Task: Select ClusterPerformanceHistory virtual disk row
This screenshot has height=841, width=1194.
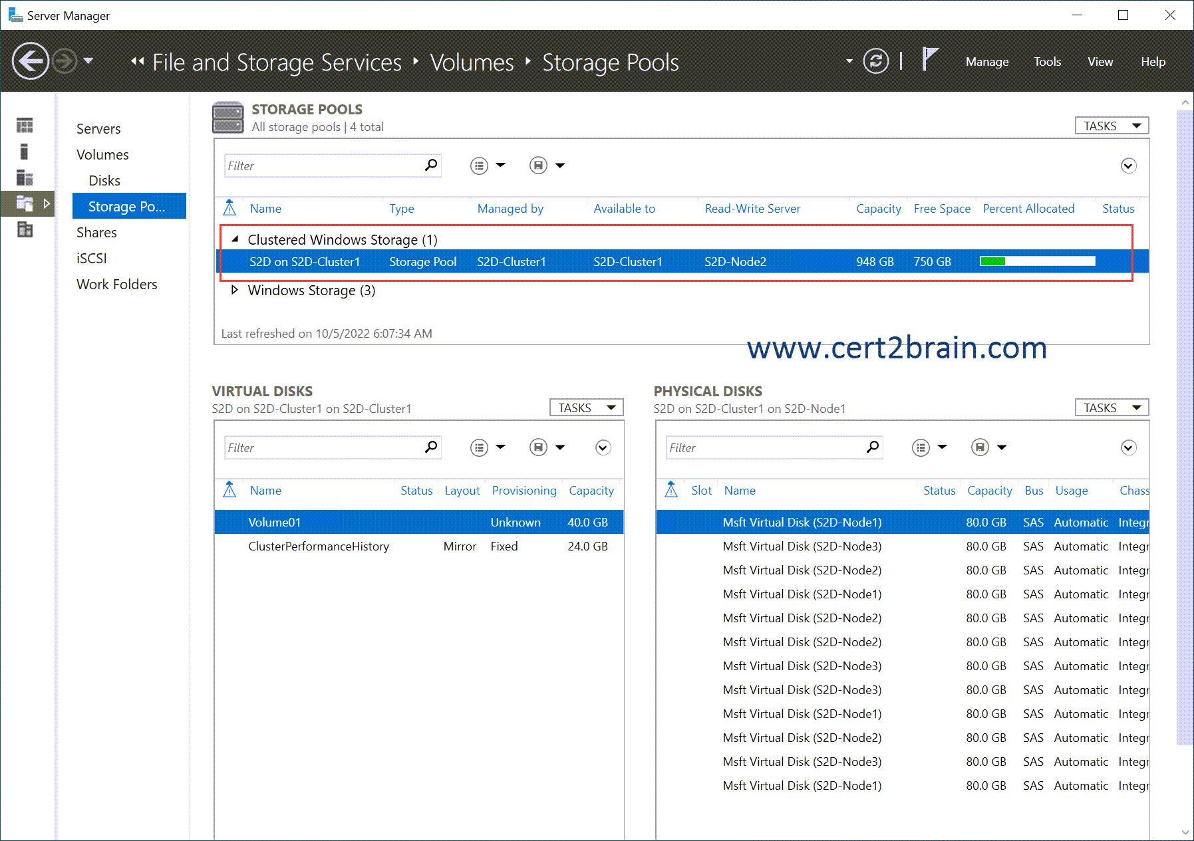Action: 419,546
